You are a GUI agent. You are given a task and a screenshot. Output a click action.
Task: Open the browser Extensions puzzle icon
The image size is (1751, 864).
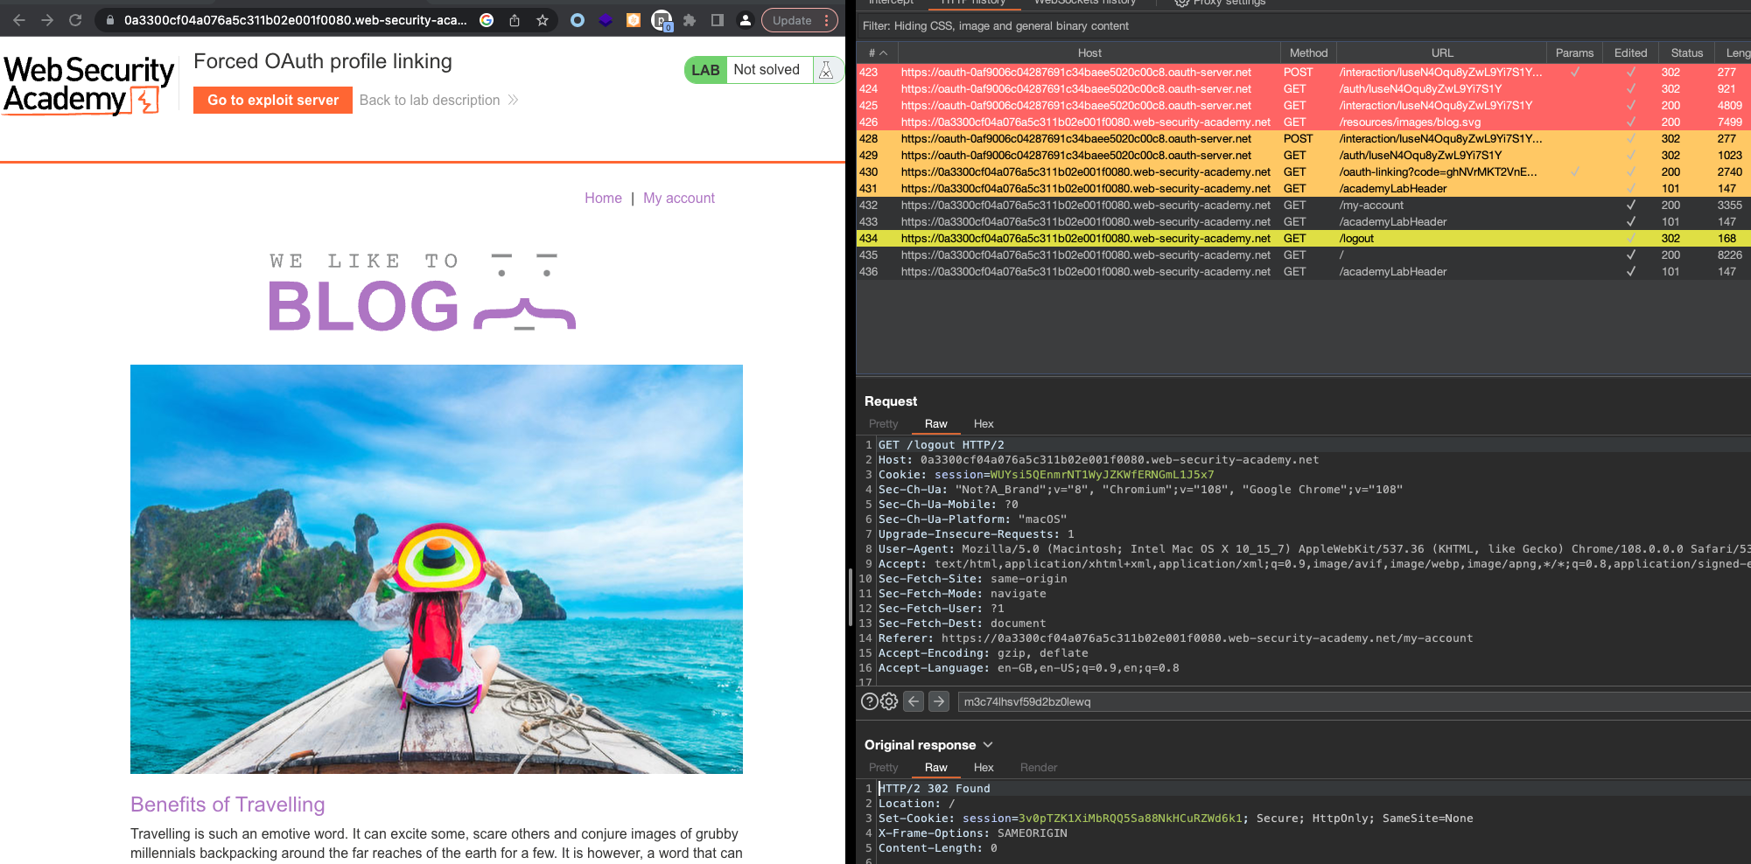point(690,20)
